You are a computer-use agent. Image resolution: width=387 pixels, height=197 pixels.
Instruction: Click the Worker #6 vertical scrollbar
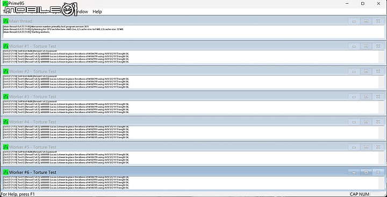pyautogui.click(x=381, y=183)
